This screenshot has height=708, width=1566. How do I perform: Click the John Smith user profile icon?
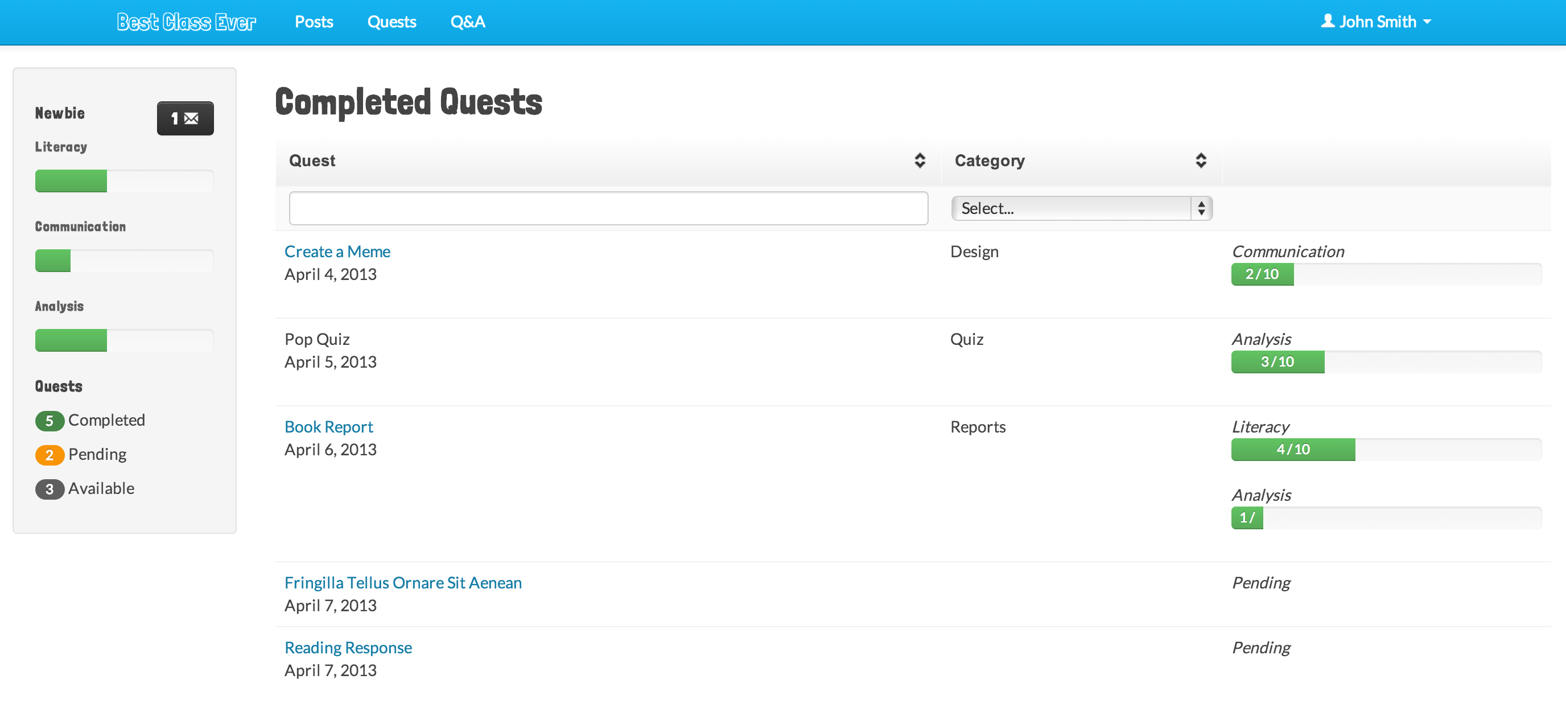[1328, 21]
